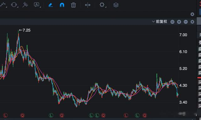Open drawing settings gear in toolbar
The height and width of the screenshot is (120, 201).
click(102, 5)
